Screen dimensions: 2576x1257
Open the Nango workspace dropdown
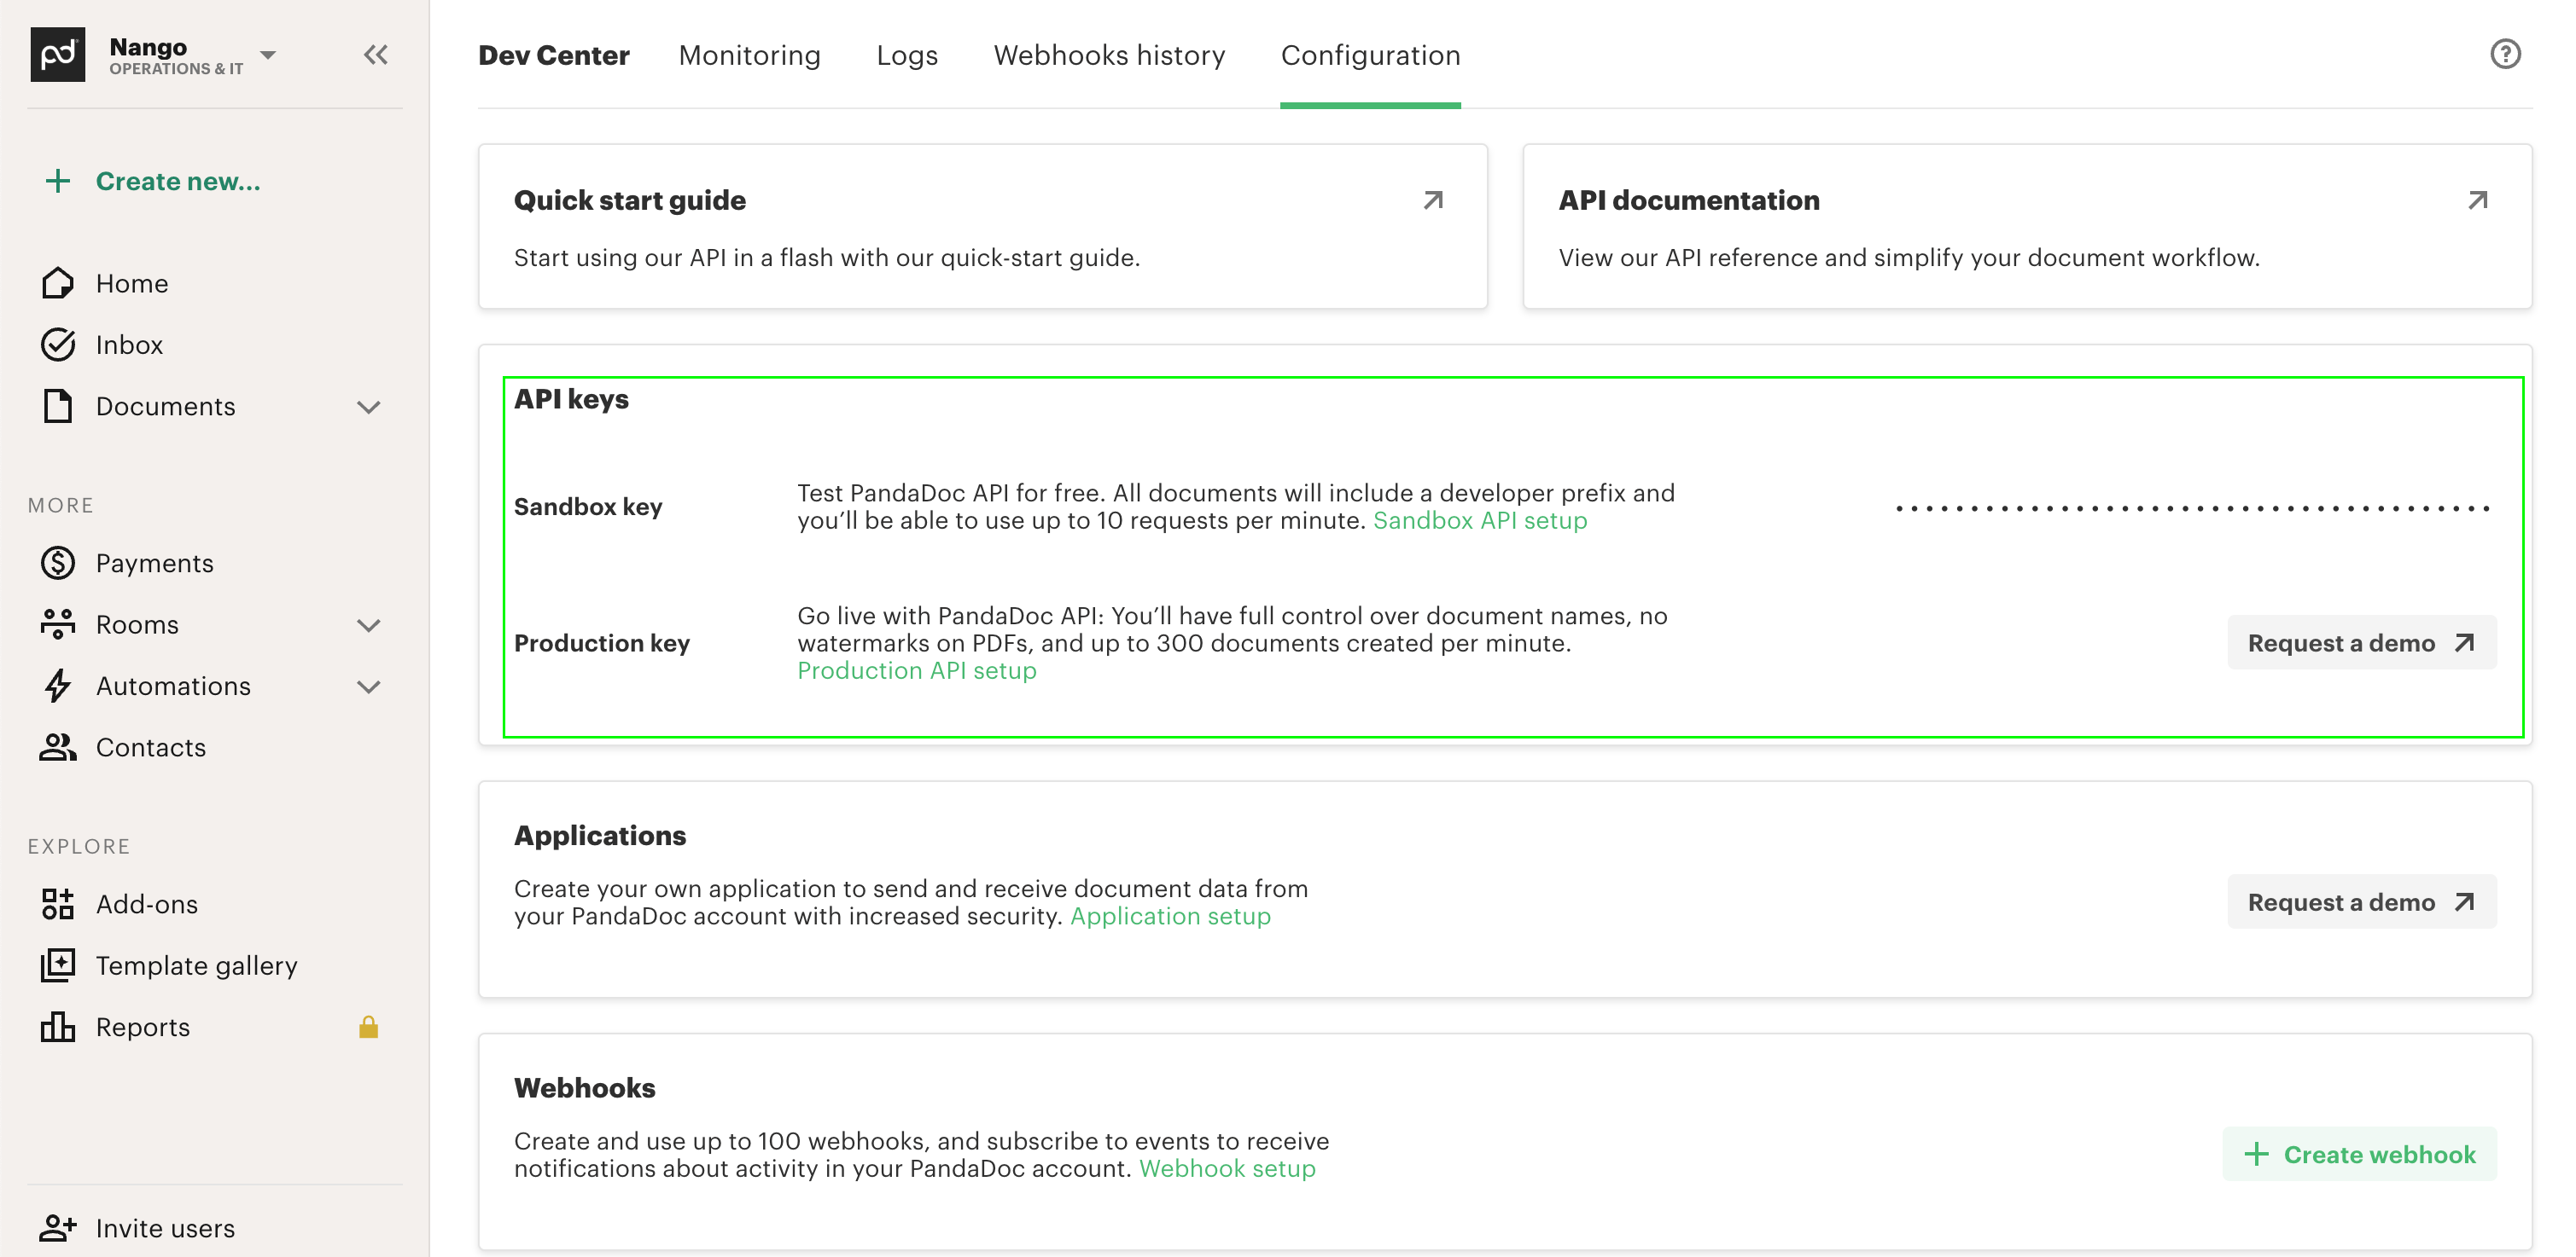[x=268, y=55]
